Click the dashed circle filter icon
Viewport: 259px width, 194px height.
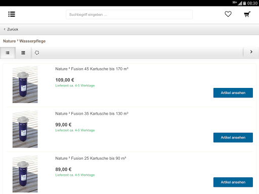37,53
